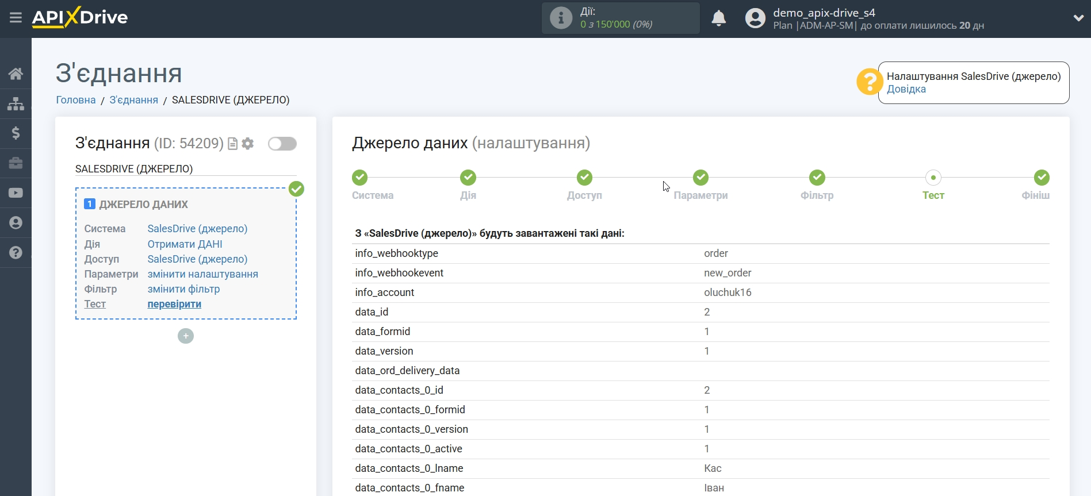Viewport: 1091px width, 496px height.
Task: Click the Іван first name value
Action: (714, 488)
